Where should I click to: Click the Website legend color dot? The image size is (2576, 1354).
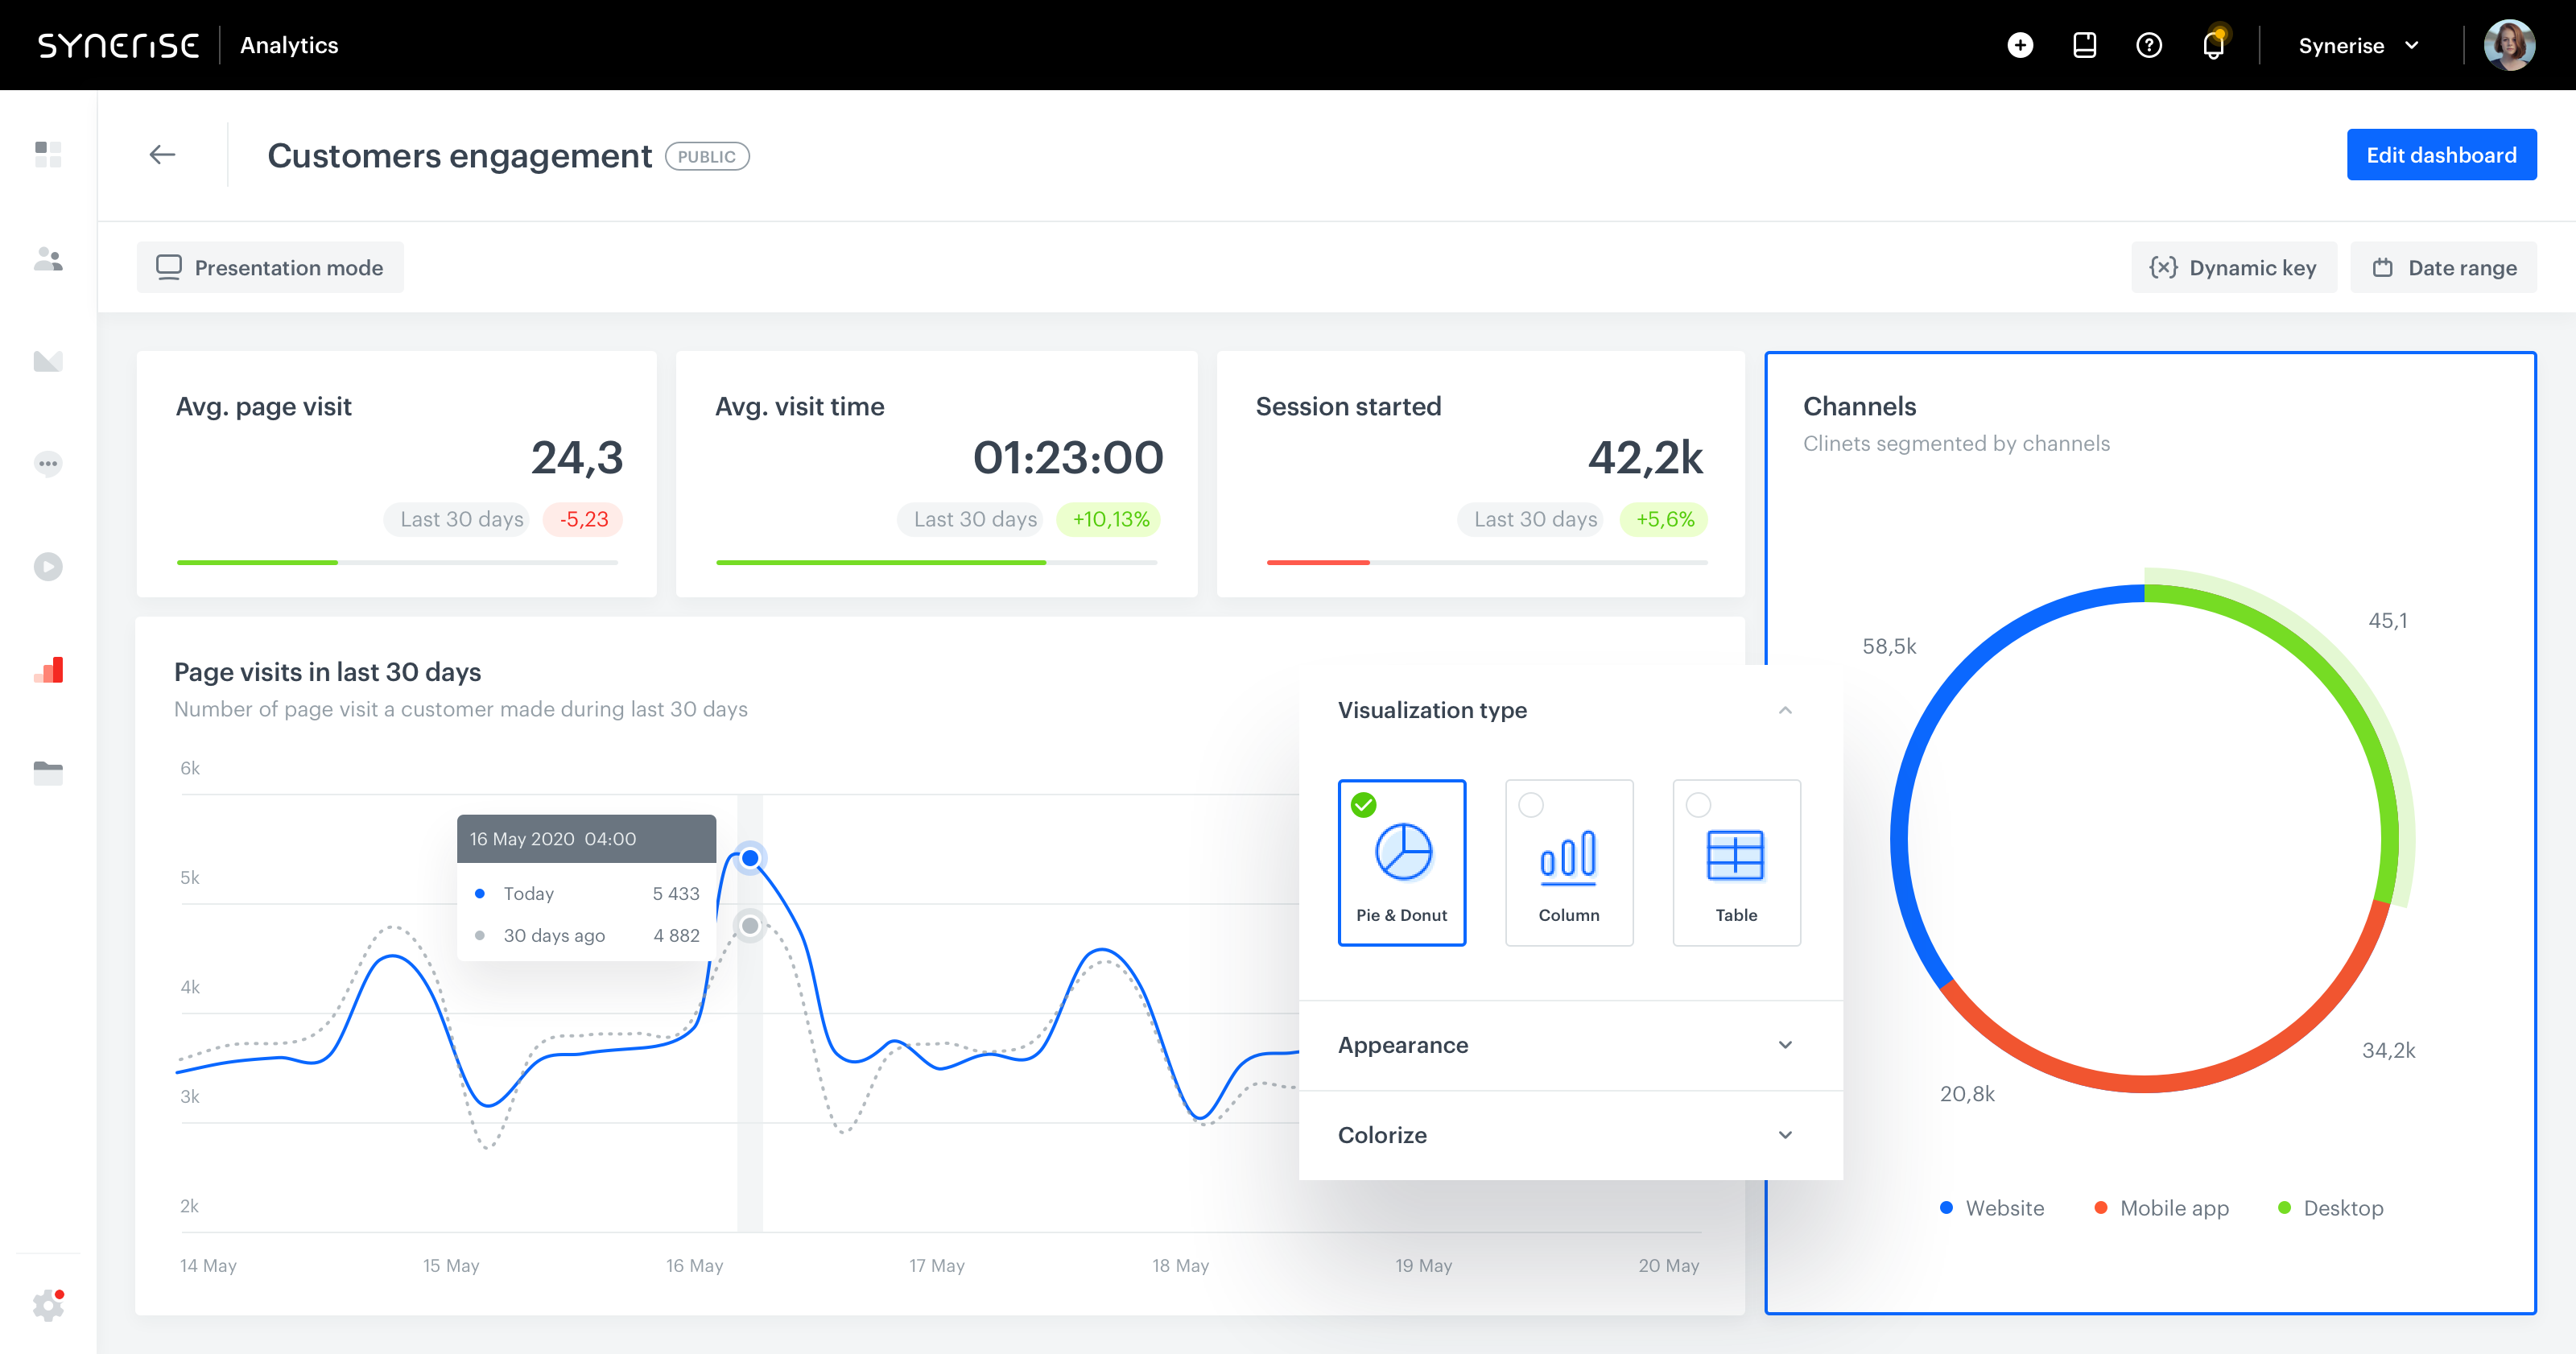coord(1946,1208)
